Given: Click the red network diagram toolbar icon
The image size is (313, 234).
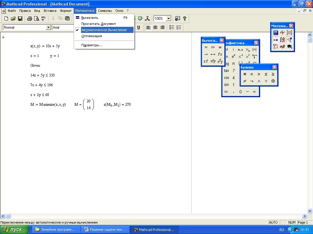Looking at the screenshot, I should click(x=147, y=19).
